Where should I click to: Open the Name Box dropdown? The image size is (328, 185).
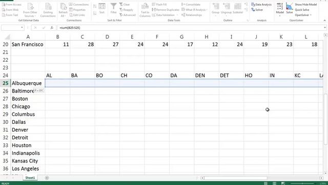click(22, 27)
